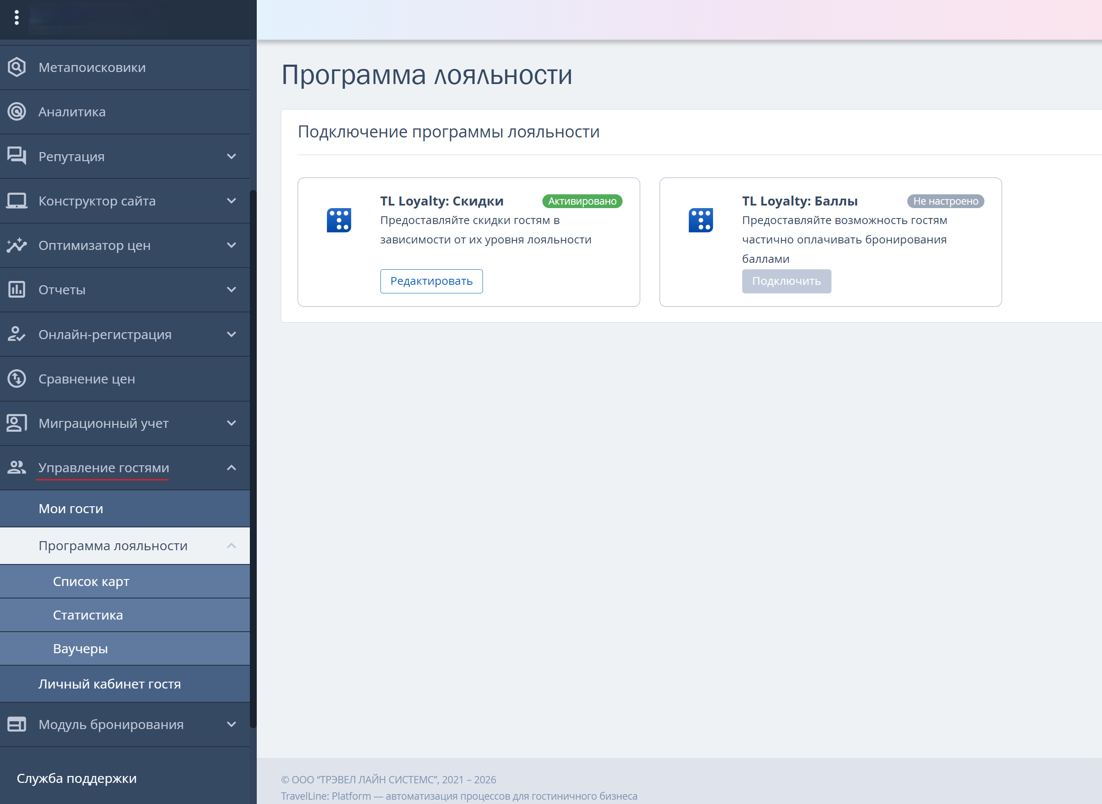Click the Репутация chat bubbles icon
This screenshot has width=1102, height=804.
point(16,156)
